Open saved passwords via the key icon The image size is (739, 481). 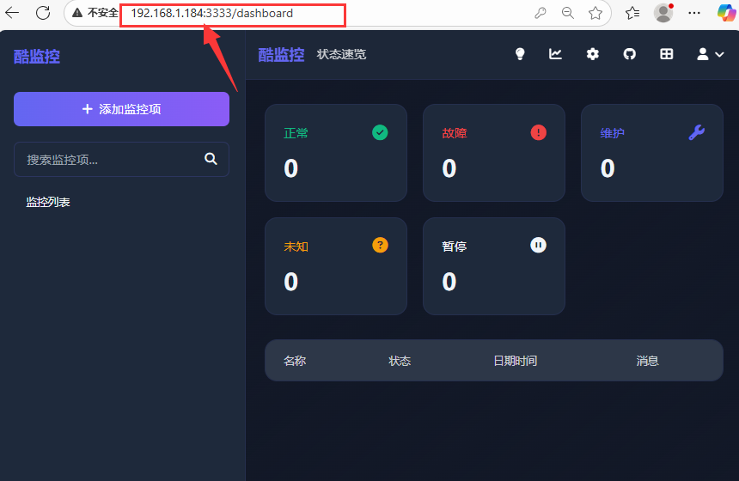pos(541,13)
